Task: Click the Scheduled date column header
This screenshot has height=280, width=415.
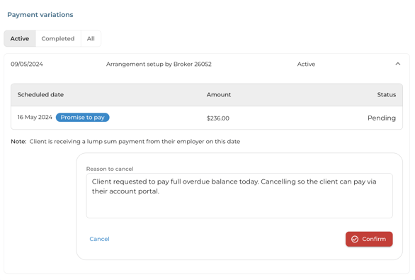Action: coord(40,94)
